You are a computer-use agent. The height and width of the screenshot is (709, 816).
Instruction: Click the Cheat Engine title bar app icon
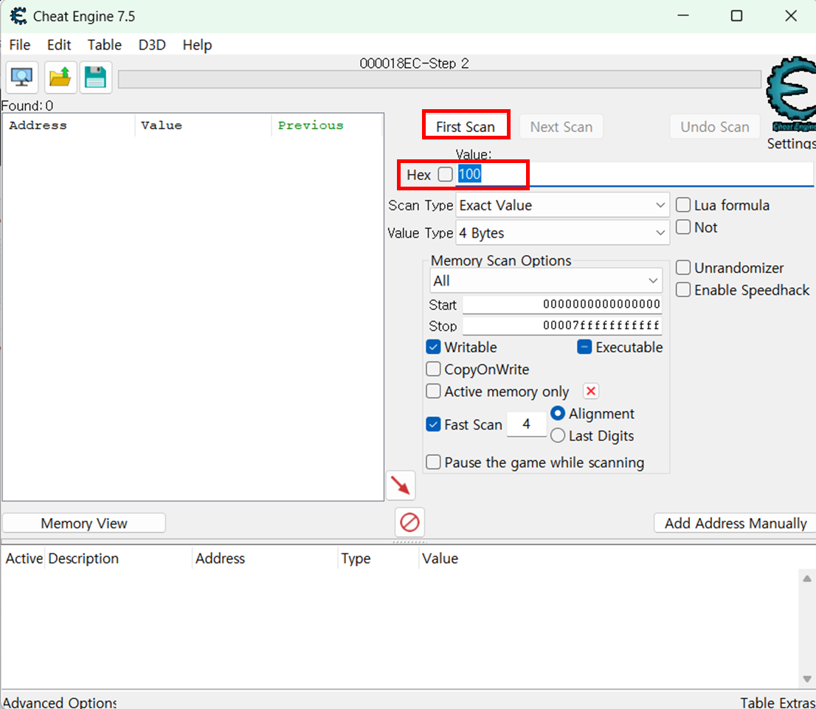[18, 16]
